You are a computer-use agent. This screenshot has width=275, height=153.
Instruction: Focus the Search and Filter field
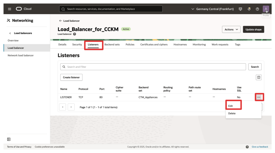(153, 67)
